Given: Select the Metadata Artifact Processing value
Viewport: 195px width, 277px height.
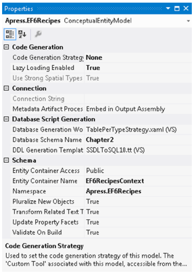Looking at the screenshot, I should [138, 109].
